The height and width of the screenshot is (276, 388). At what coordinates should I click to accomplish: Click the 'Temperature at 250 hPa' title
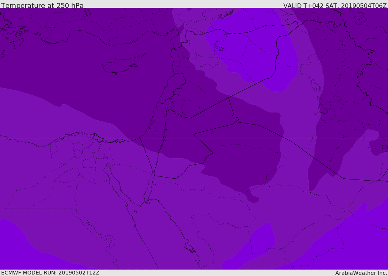42,5
